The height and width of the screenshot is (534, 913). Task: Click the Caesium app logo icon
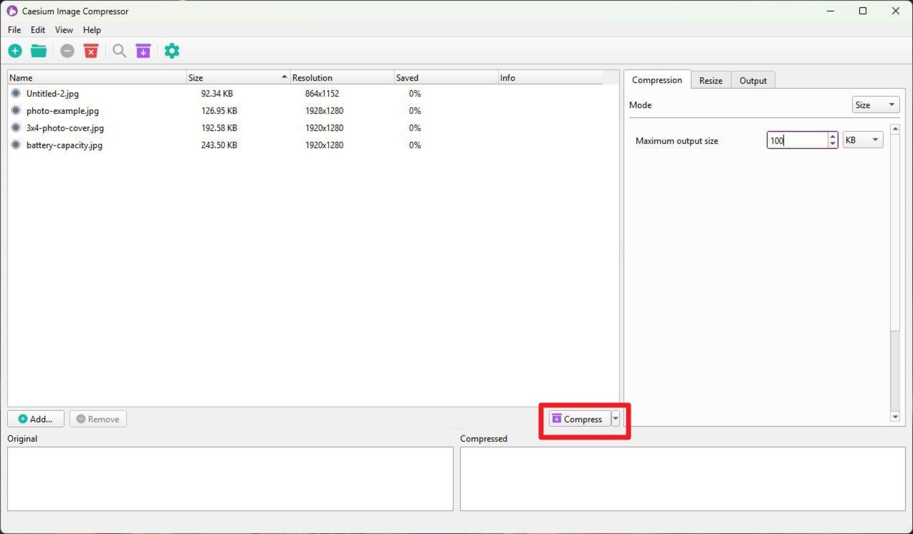click(x=12, y=11)
